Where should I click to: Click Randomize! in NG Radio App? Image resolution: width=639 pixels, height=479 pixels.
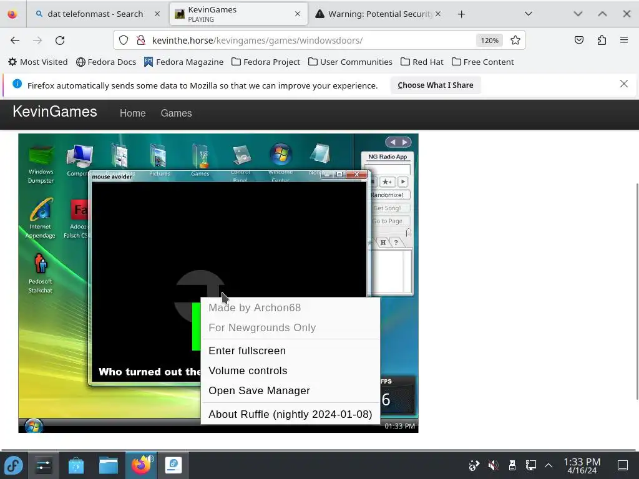tap(387, 195)
